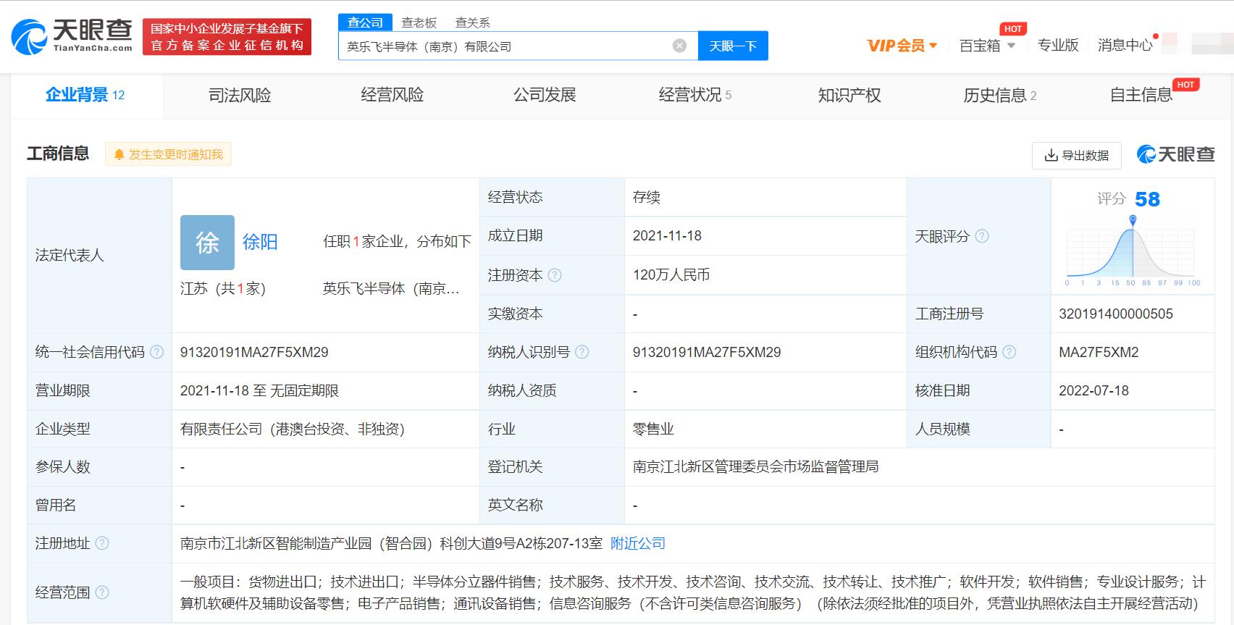
Task: Open the 英乐飞半导体（南京… company link
Action: point(391,288)
